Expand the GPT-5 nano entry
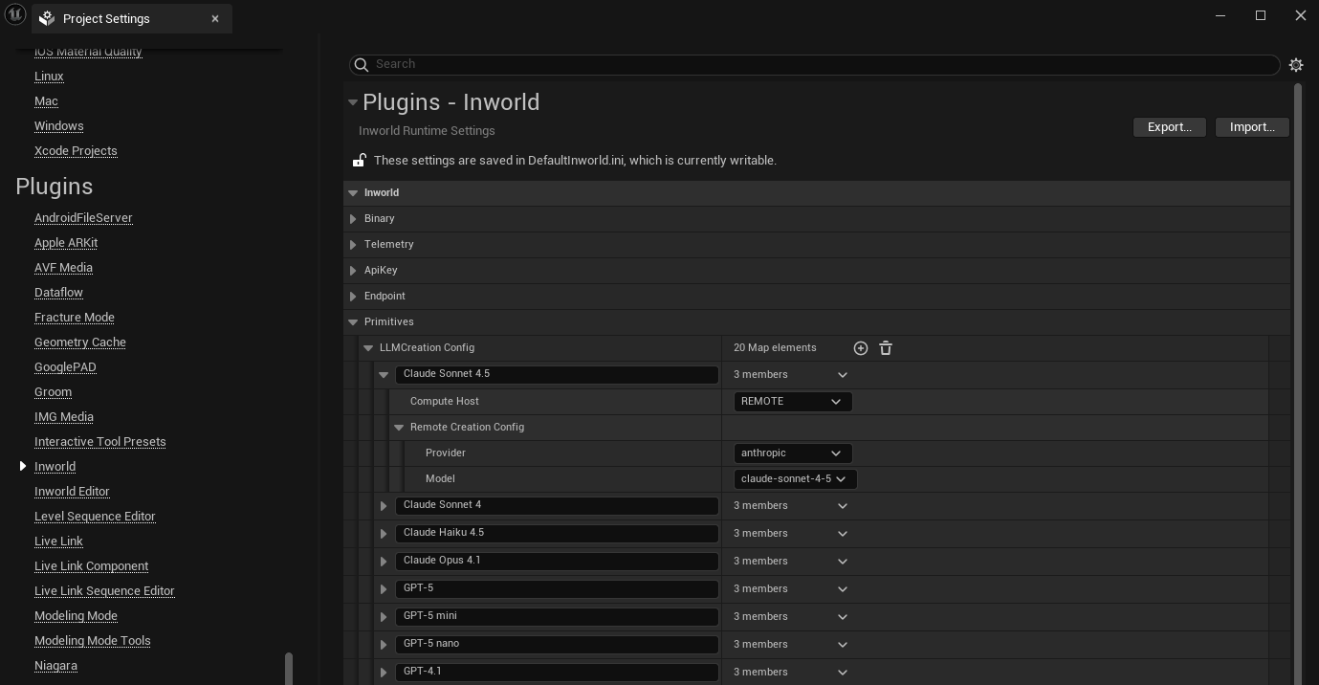Viewport: 1319px width, 685px height. [x=384, y=644]
